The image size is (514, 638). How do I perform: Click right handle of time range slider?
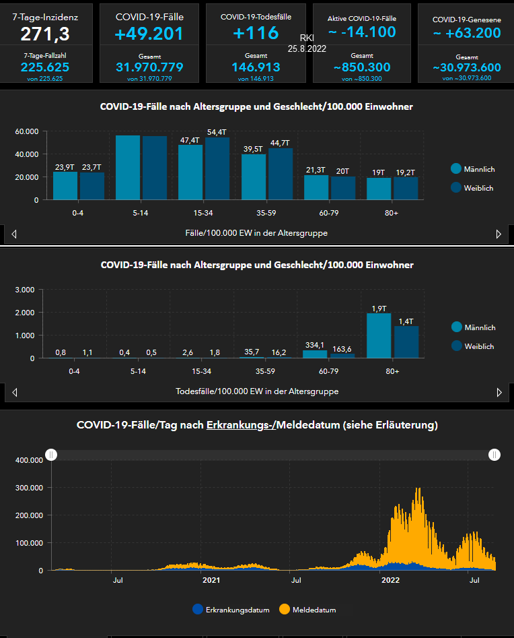tap(494, 455)
